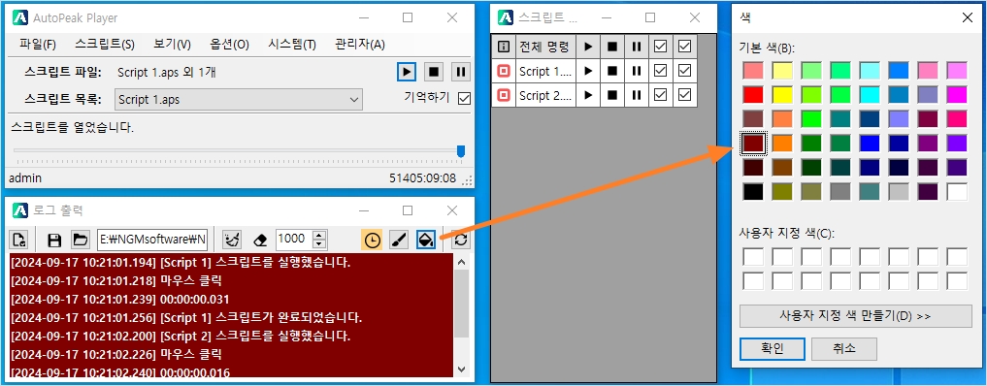Click log line ending 10:21:01.239] 00:00:00.031
The width and height of the screenshot is (987, 386).
pos(119,300)
